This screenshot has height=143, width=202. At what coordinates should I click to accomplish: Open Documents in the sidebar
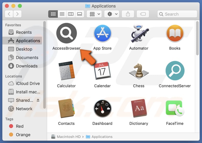coord(22,57)
